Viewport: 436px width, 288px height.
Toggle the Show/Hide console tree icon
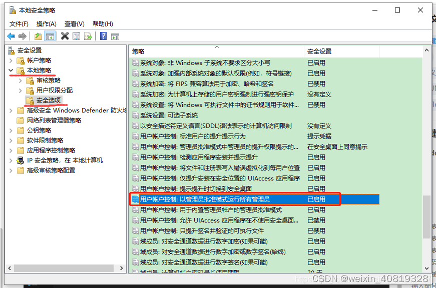click(x=50, y=36)
